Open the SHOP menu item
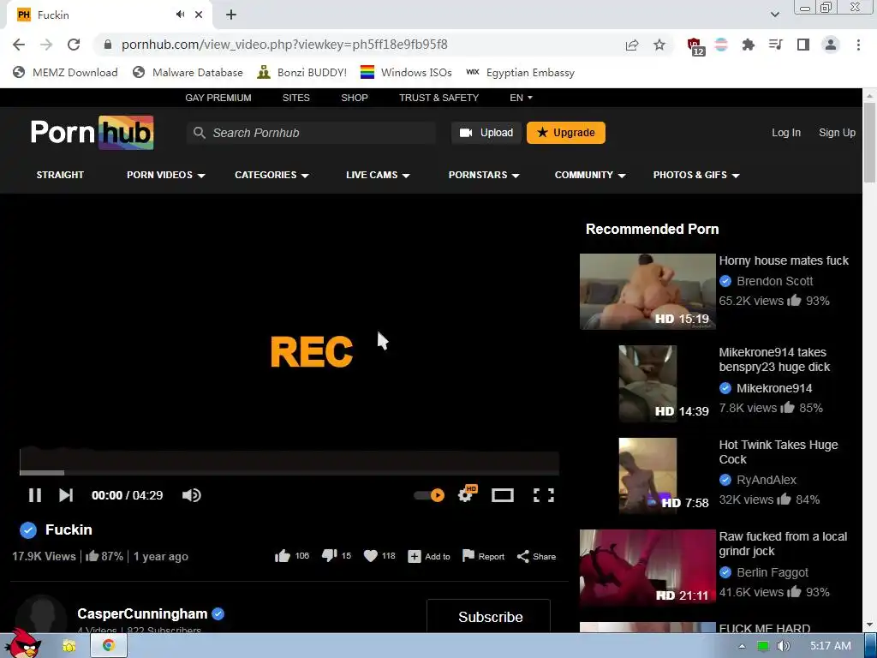Viewport: 877px width, 658px height. click(x=355, y=98)
